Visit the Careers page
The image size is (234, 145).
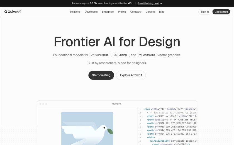[x=150, y=12]
